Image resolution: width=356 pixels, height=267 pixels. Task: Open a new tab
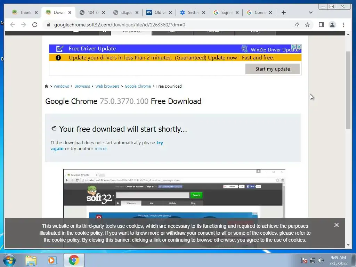click(284, 13)
